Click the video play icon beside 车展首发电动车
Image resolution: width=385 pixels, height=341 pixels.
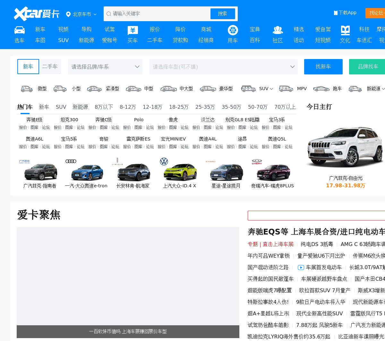tap(301, 268)
